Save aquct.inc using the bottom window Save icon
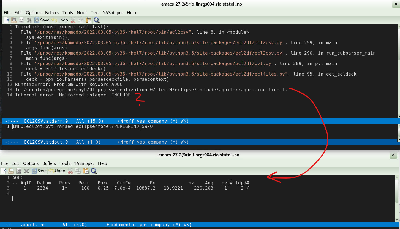 (34, 171)
